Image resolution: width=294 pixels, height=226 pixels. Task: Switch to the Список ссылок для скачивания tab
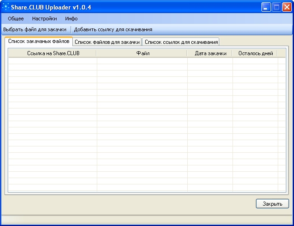[x=181, y=42]
